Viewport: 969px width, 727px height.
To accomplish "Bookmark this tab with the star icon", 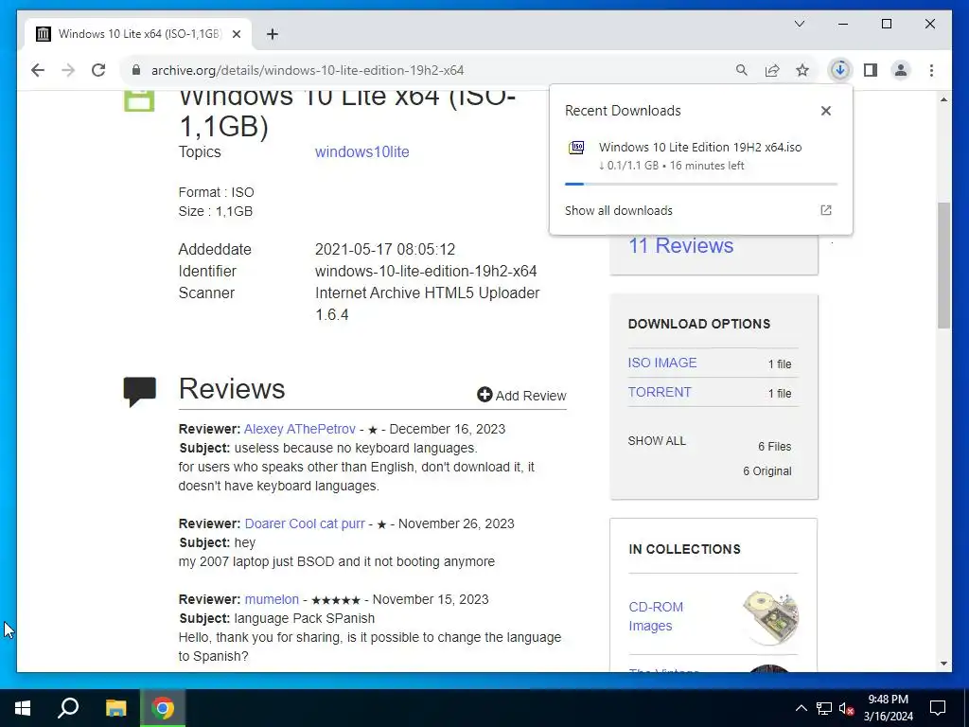I will click(802, 70).
